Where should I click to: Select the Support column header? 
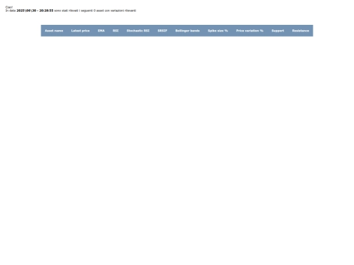[x=278, y=31]
